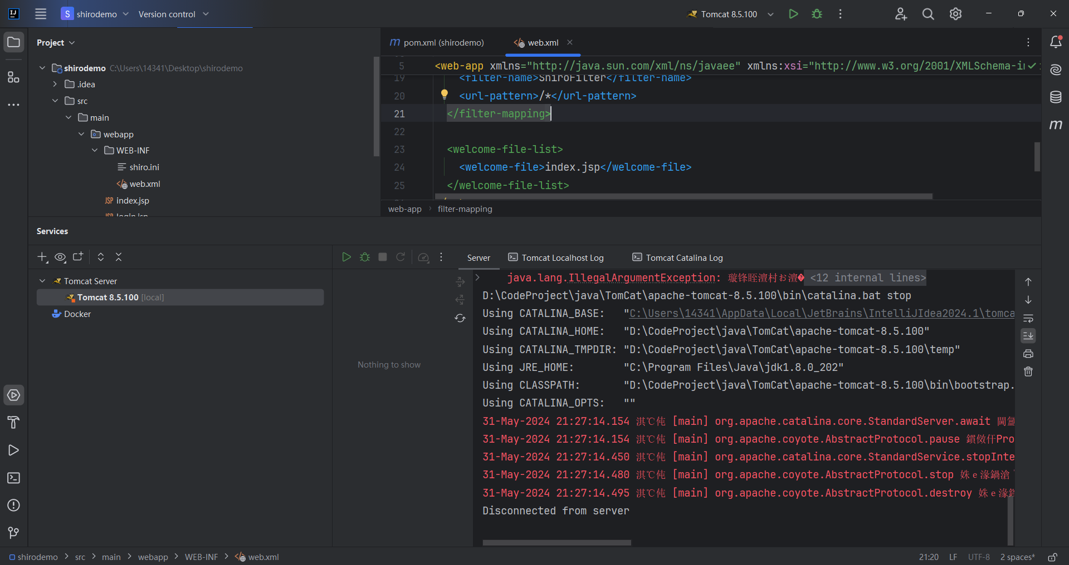Open Project view selector dropdown
Viewport: 1069px width, 565px height.
pyautogui.click(x=56, y=43)
